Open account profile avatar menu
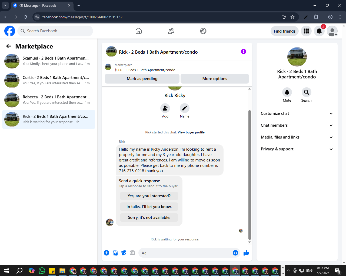This screenshot has width=346, height=276. pyautogui.click(x=332, y=31)
